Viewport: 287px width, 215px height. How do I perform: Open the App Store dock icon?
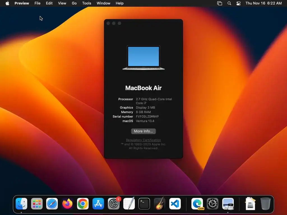click(98, 204)
